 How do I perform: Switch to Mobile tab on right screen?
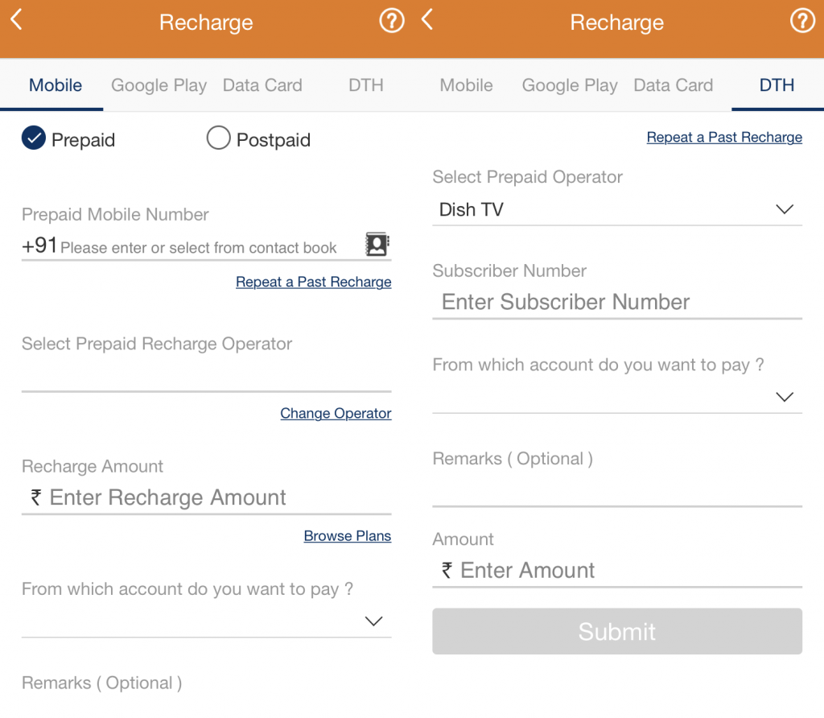[x=466, y=85]
